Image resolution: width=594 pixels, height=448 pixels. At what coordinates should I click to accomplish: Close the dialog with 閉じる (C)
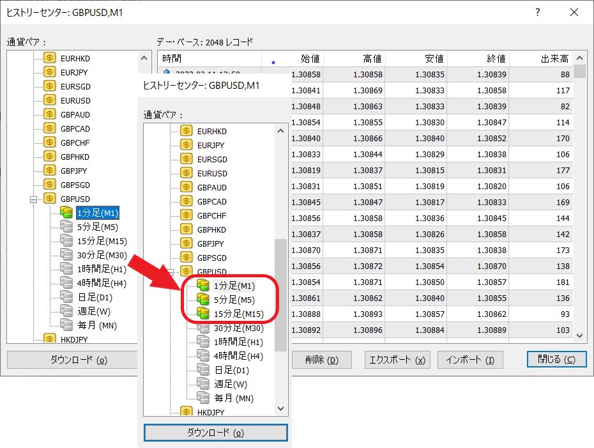557,359
